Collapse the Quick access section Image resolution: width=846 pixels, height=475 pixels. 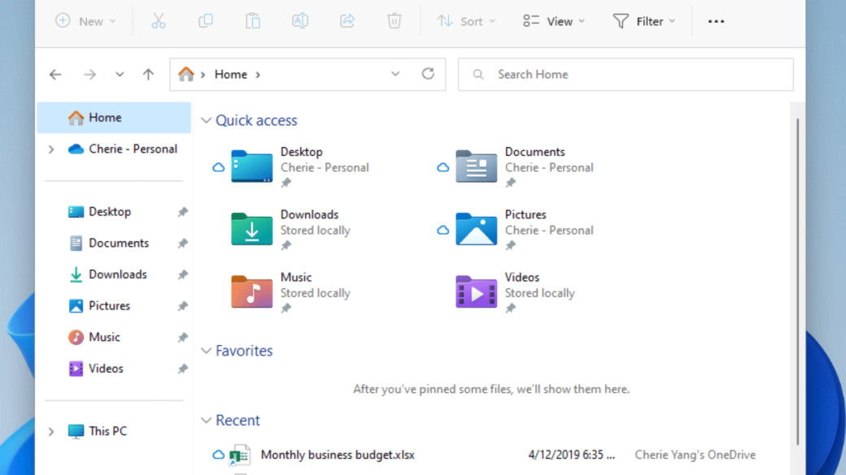(x=206, y=120)
